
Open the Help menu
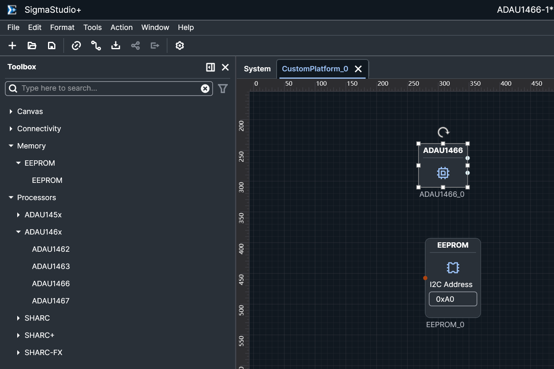coord(186,27)
